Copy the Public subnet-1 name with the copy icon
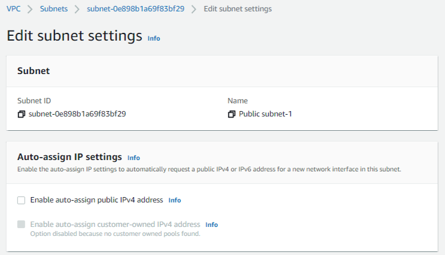The height and width of the screenshot is (255, 445). pyautogui.click(x=232, y=114)
